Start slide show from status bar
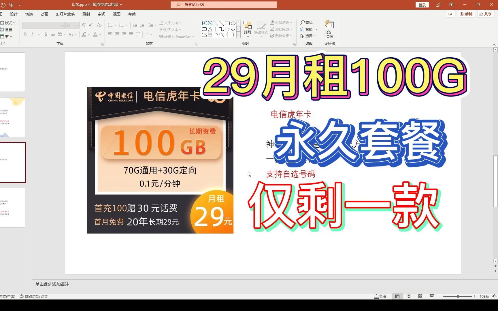 432,296
